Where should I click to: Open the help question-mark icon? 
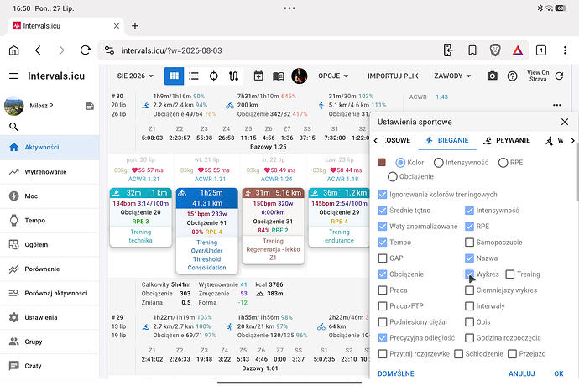tap(512, 76)
